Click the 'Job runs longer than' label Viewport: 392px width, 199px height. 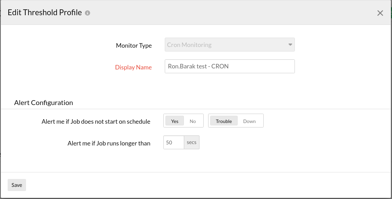tap(109, 143)
